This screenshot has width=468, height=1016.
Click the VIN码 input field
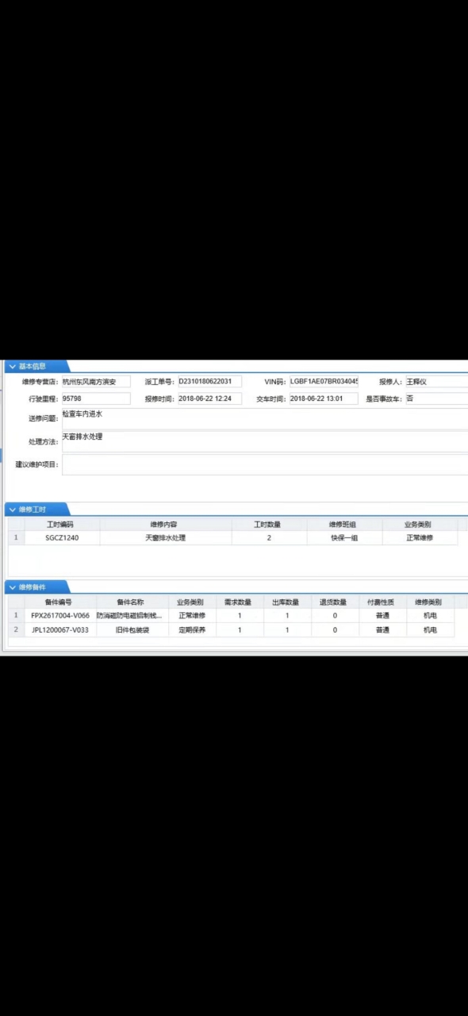click(323, 382)
